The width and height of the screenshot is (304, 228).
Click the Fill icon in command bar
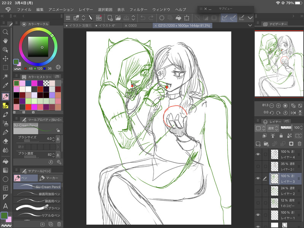tap(178, 18)
